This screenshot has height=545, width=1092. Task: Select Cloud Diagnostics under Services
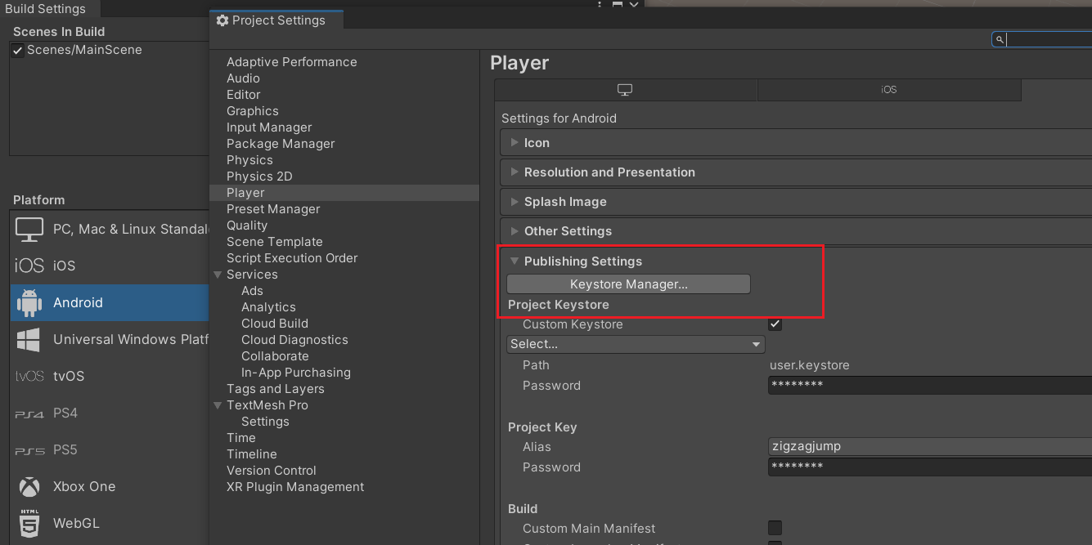tap(294, 340)
